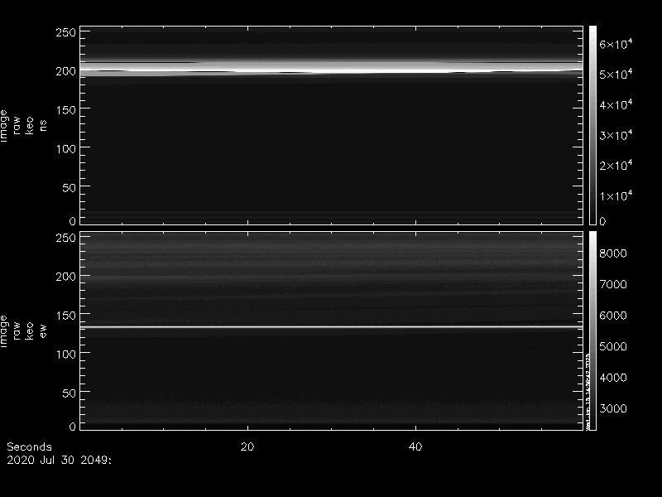662x497 pixels.
Task: Select the 20 seconds x-axis tick label
Action: click(247, 446)
